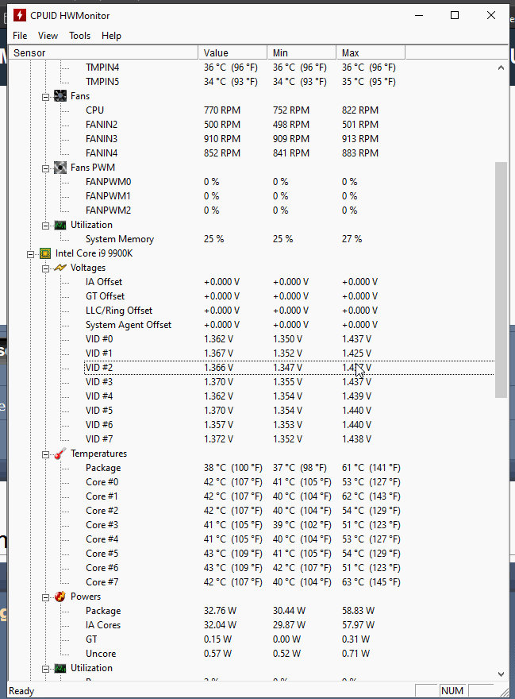This screenshot has width=515, height=699.
Task: Click the upper Utilization graph icon above System Memory
Action: pos(60,225)
